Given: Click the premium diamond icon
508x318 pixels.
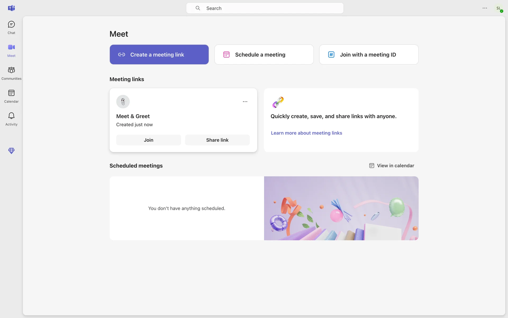Looking at the screenshot, I should coord(11,151).
